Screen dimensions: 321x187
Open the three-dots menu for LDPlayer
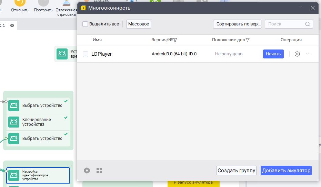pyautogui.click(x=308, y=54)
